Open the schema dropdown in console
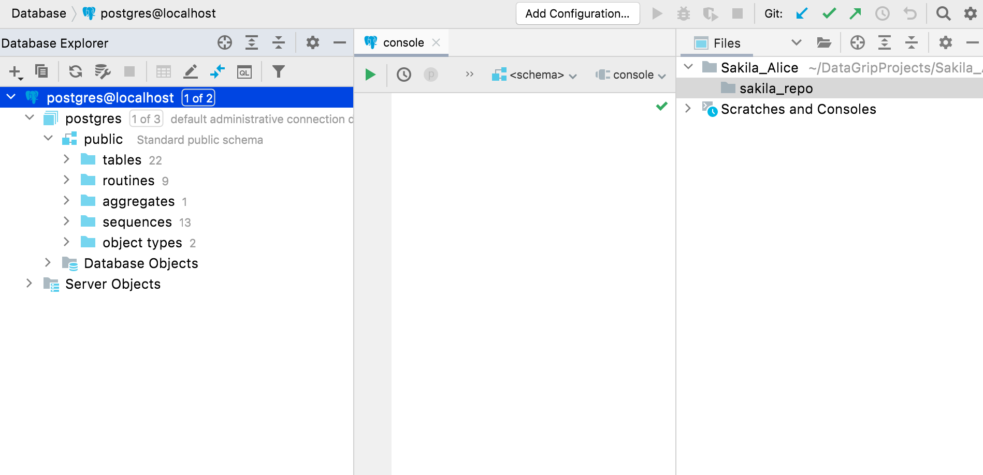Image resolution: width=983 pixels, height=475 pixels. 534,75
